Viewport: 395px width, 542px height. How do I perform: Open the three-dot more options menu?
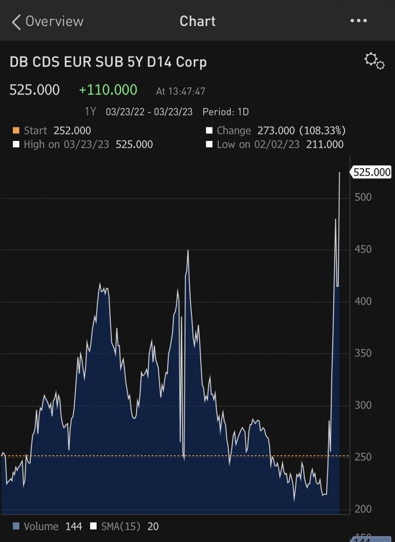point(358,21)
